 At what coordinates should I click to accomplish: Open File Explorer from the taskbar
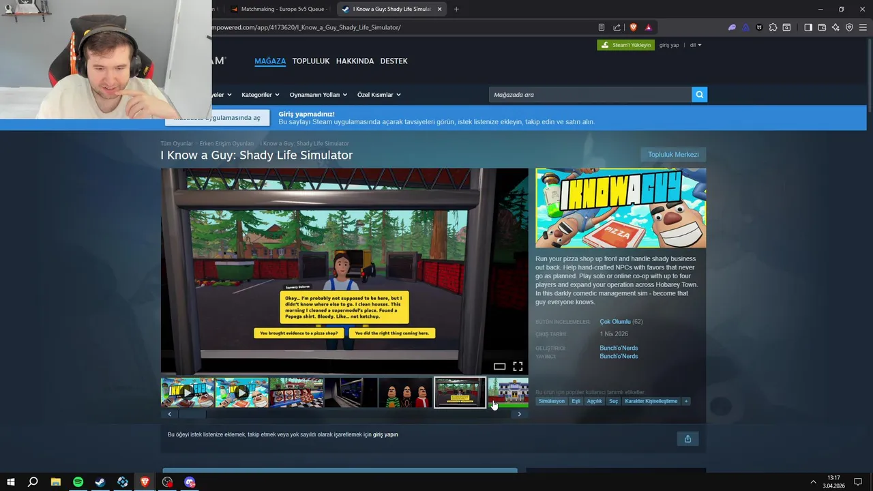click(56, 482)
